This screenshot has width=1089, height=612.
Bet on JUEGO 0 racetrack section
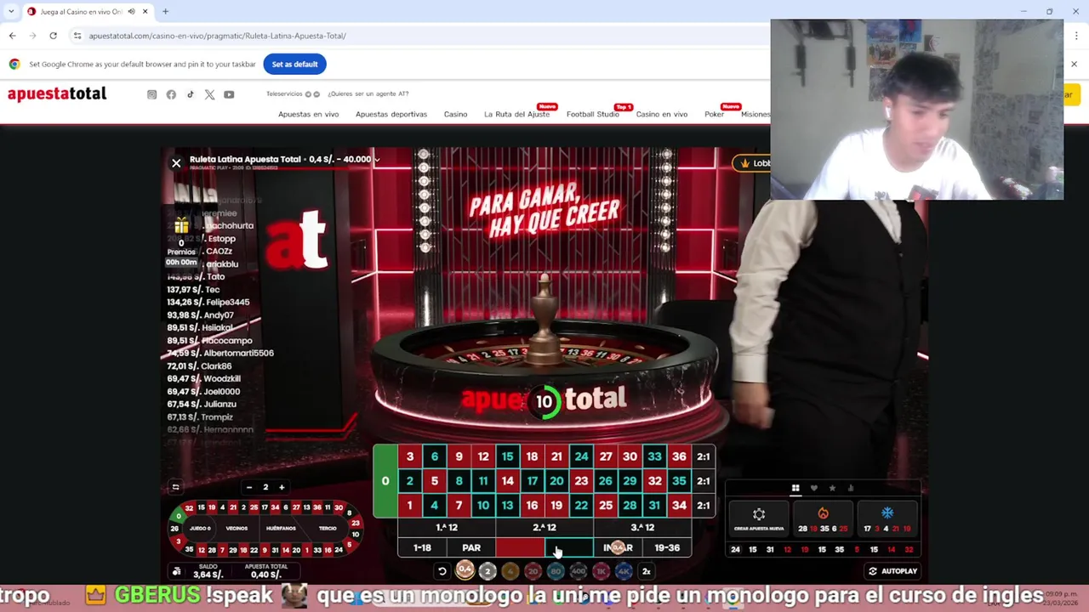coord(200,529)
